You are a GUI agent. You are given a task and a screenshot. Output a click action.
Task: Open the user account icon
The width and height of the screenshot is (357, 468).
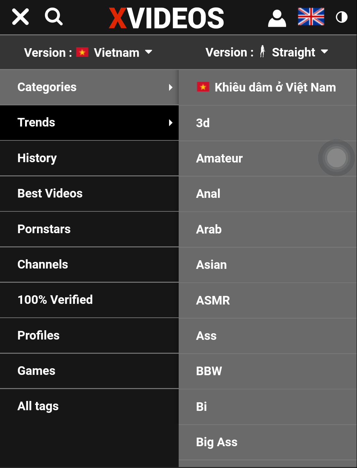(277, 18)
